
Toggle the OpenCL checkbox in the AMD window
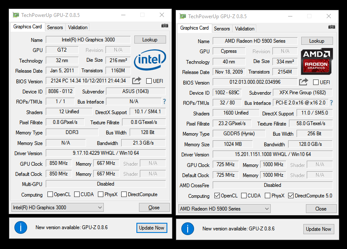[x=217, y=196]
